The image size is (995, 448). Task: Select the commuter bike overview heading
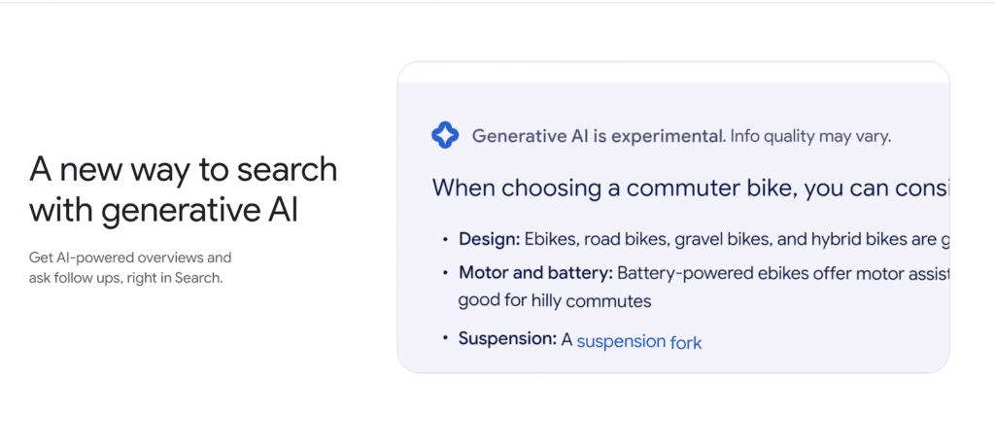pos(691,188)
